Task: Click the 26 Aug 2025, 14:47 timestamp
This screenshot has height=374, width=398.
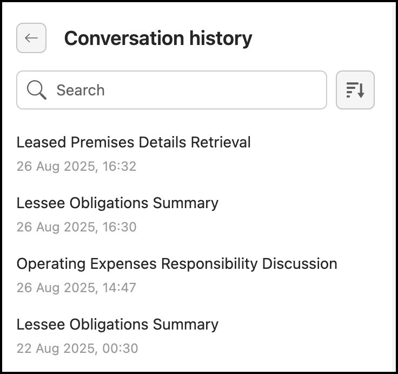Action: [76, 287]
